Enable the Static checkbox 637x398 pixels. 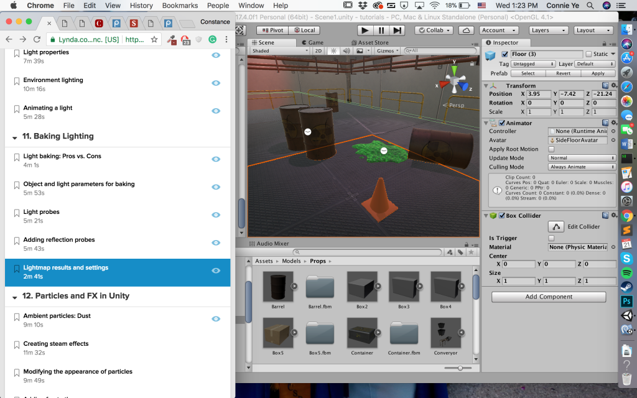[588, 54]
